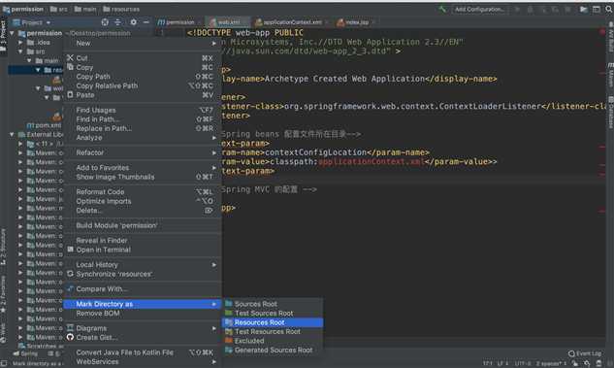This screenshot has height=368, width=614.
Task: Choose Resources Root in the submenu
Action: click(x=273, y=322)
